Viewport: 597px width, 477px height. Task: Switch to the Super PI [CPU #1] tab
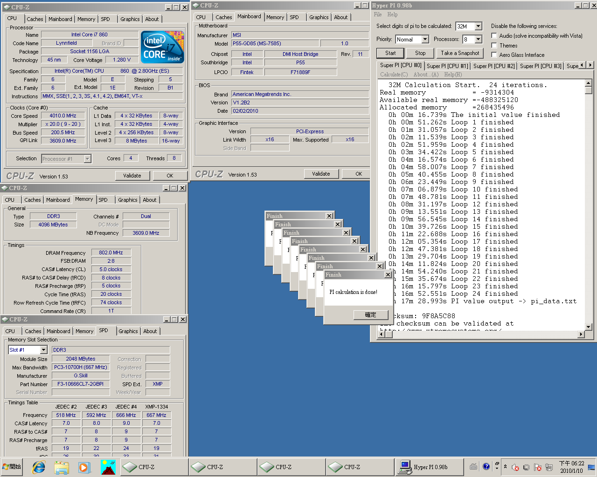(447, 66)
